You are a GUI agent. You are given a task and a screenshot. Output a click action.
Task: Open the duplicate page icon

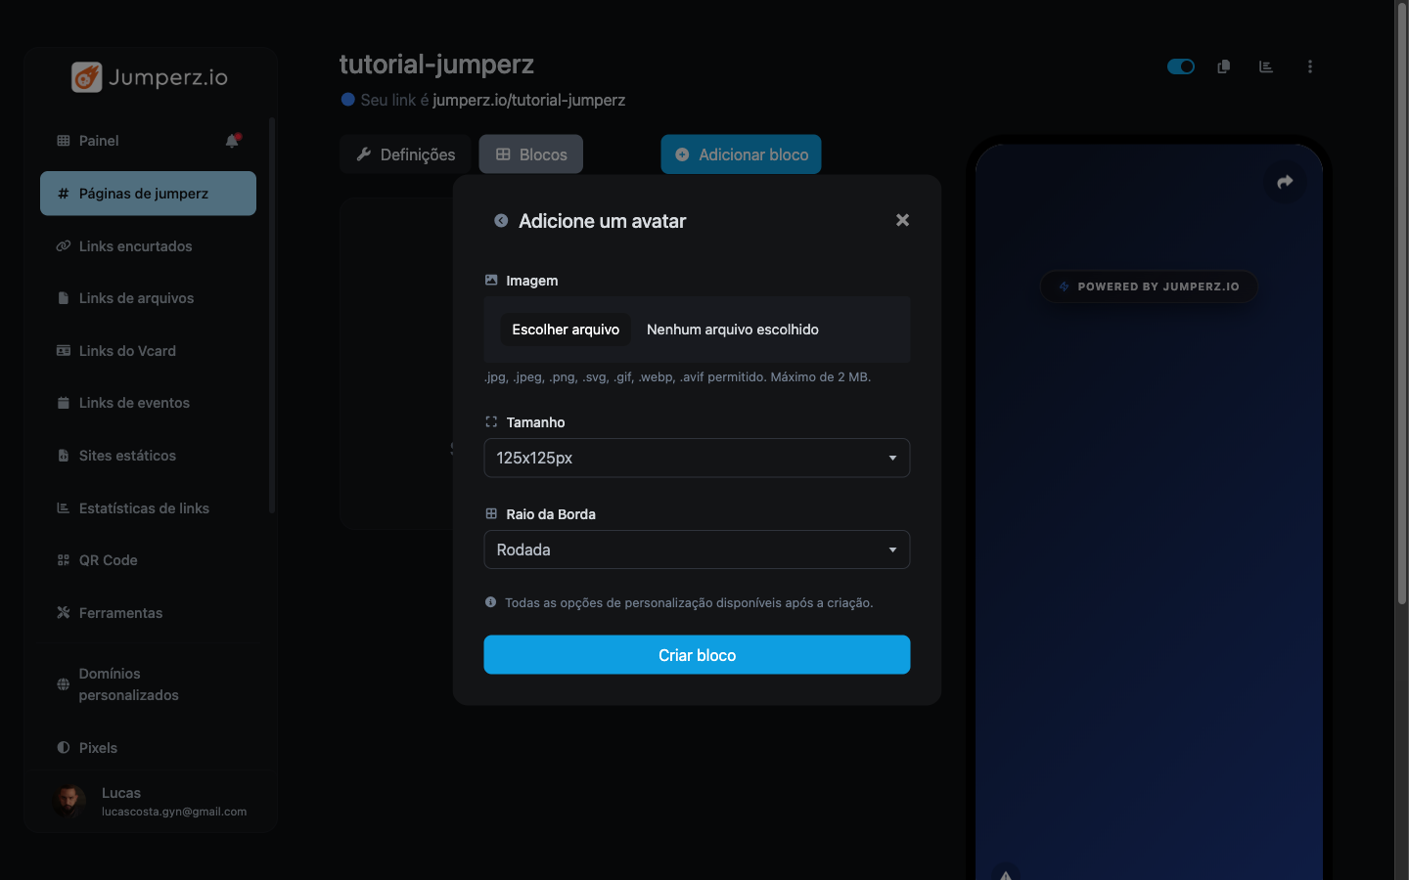pyautogui.click(x=1223, y=66)
